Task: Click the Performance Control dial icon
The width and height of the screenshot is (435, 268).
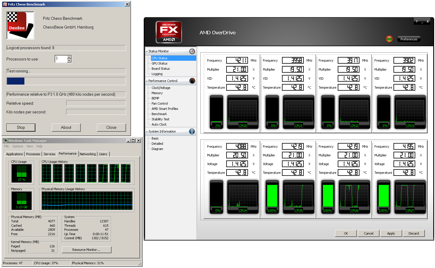Action: pyautogui.click(x=192, y=81)
